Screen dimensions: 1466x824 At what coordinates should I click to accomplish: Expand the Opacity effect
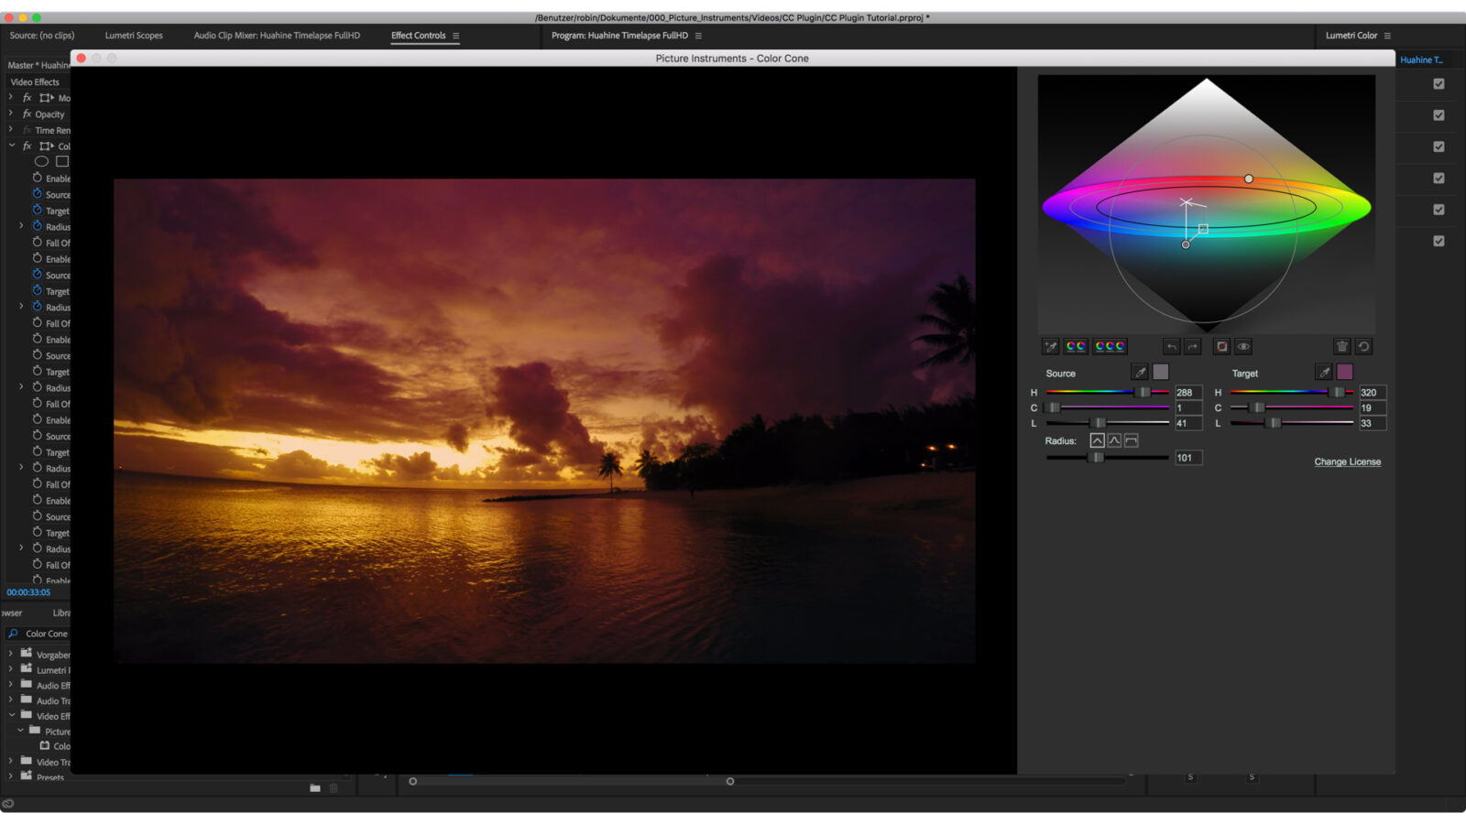(11, 114)
